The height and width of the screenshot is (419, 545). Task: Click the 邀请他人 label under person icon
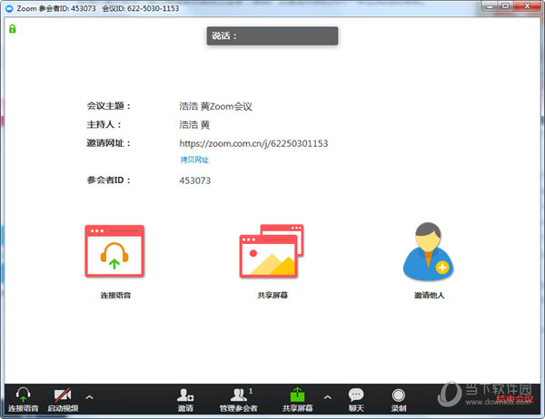click(429, 295)
